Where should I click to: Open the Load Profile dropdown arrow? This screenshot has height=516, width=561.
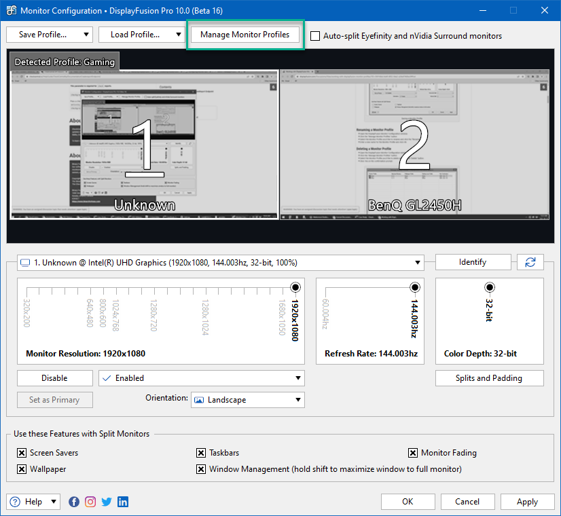178,35
